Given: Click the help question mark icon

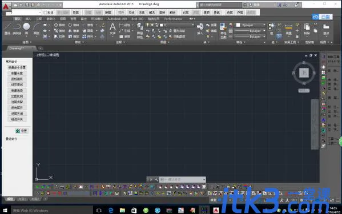Looking at the screenshot, I should pos(296,5).
